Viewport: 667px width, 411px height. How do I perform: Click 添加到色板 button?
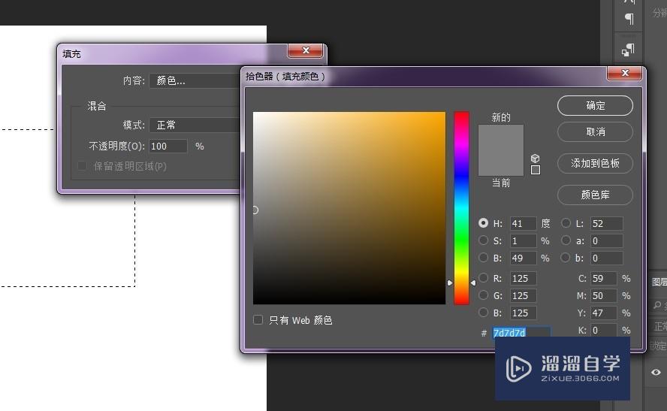[595, 163]
